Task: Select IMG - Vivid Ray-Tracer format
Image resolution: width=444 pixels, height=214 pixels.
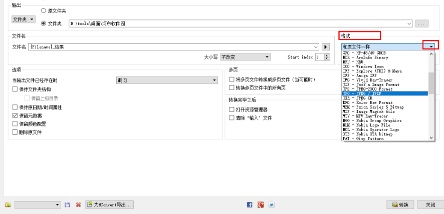Action: (385, 80)
